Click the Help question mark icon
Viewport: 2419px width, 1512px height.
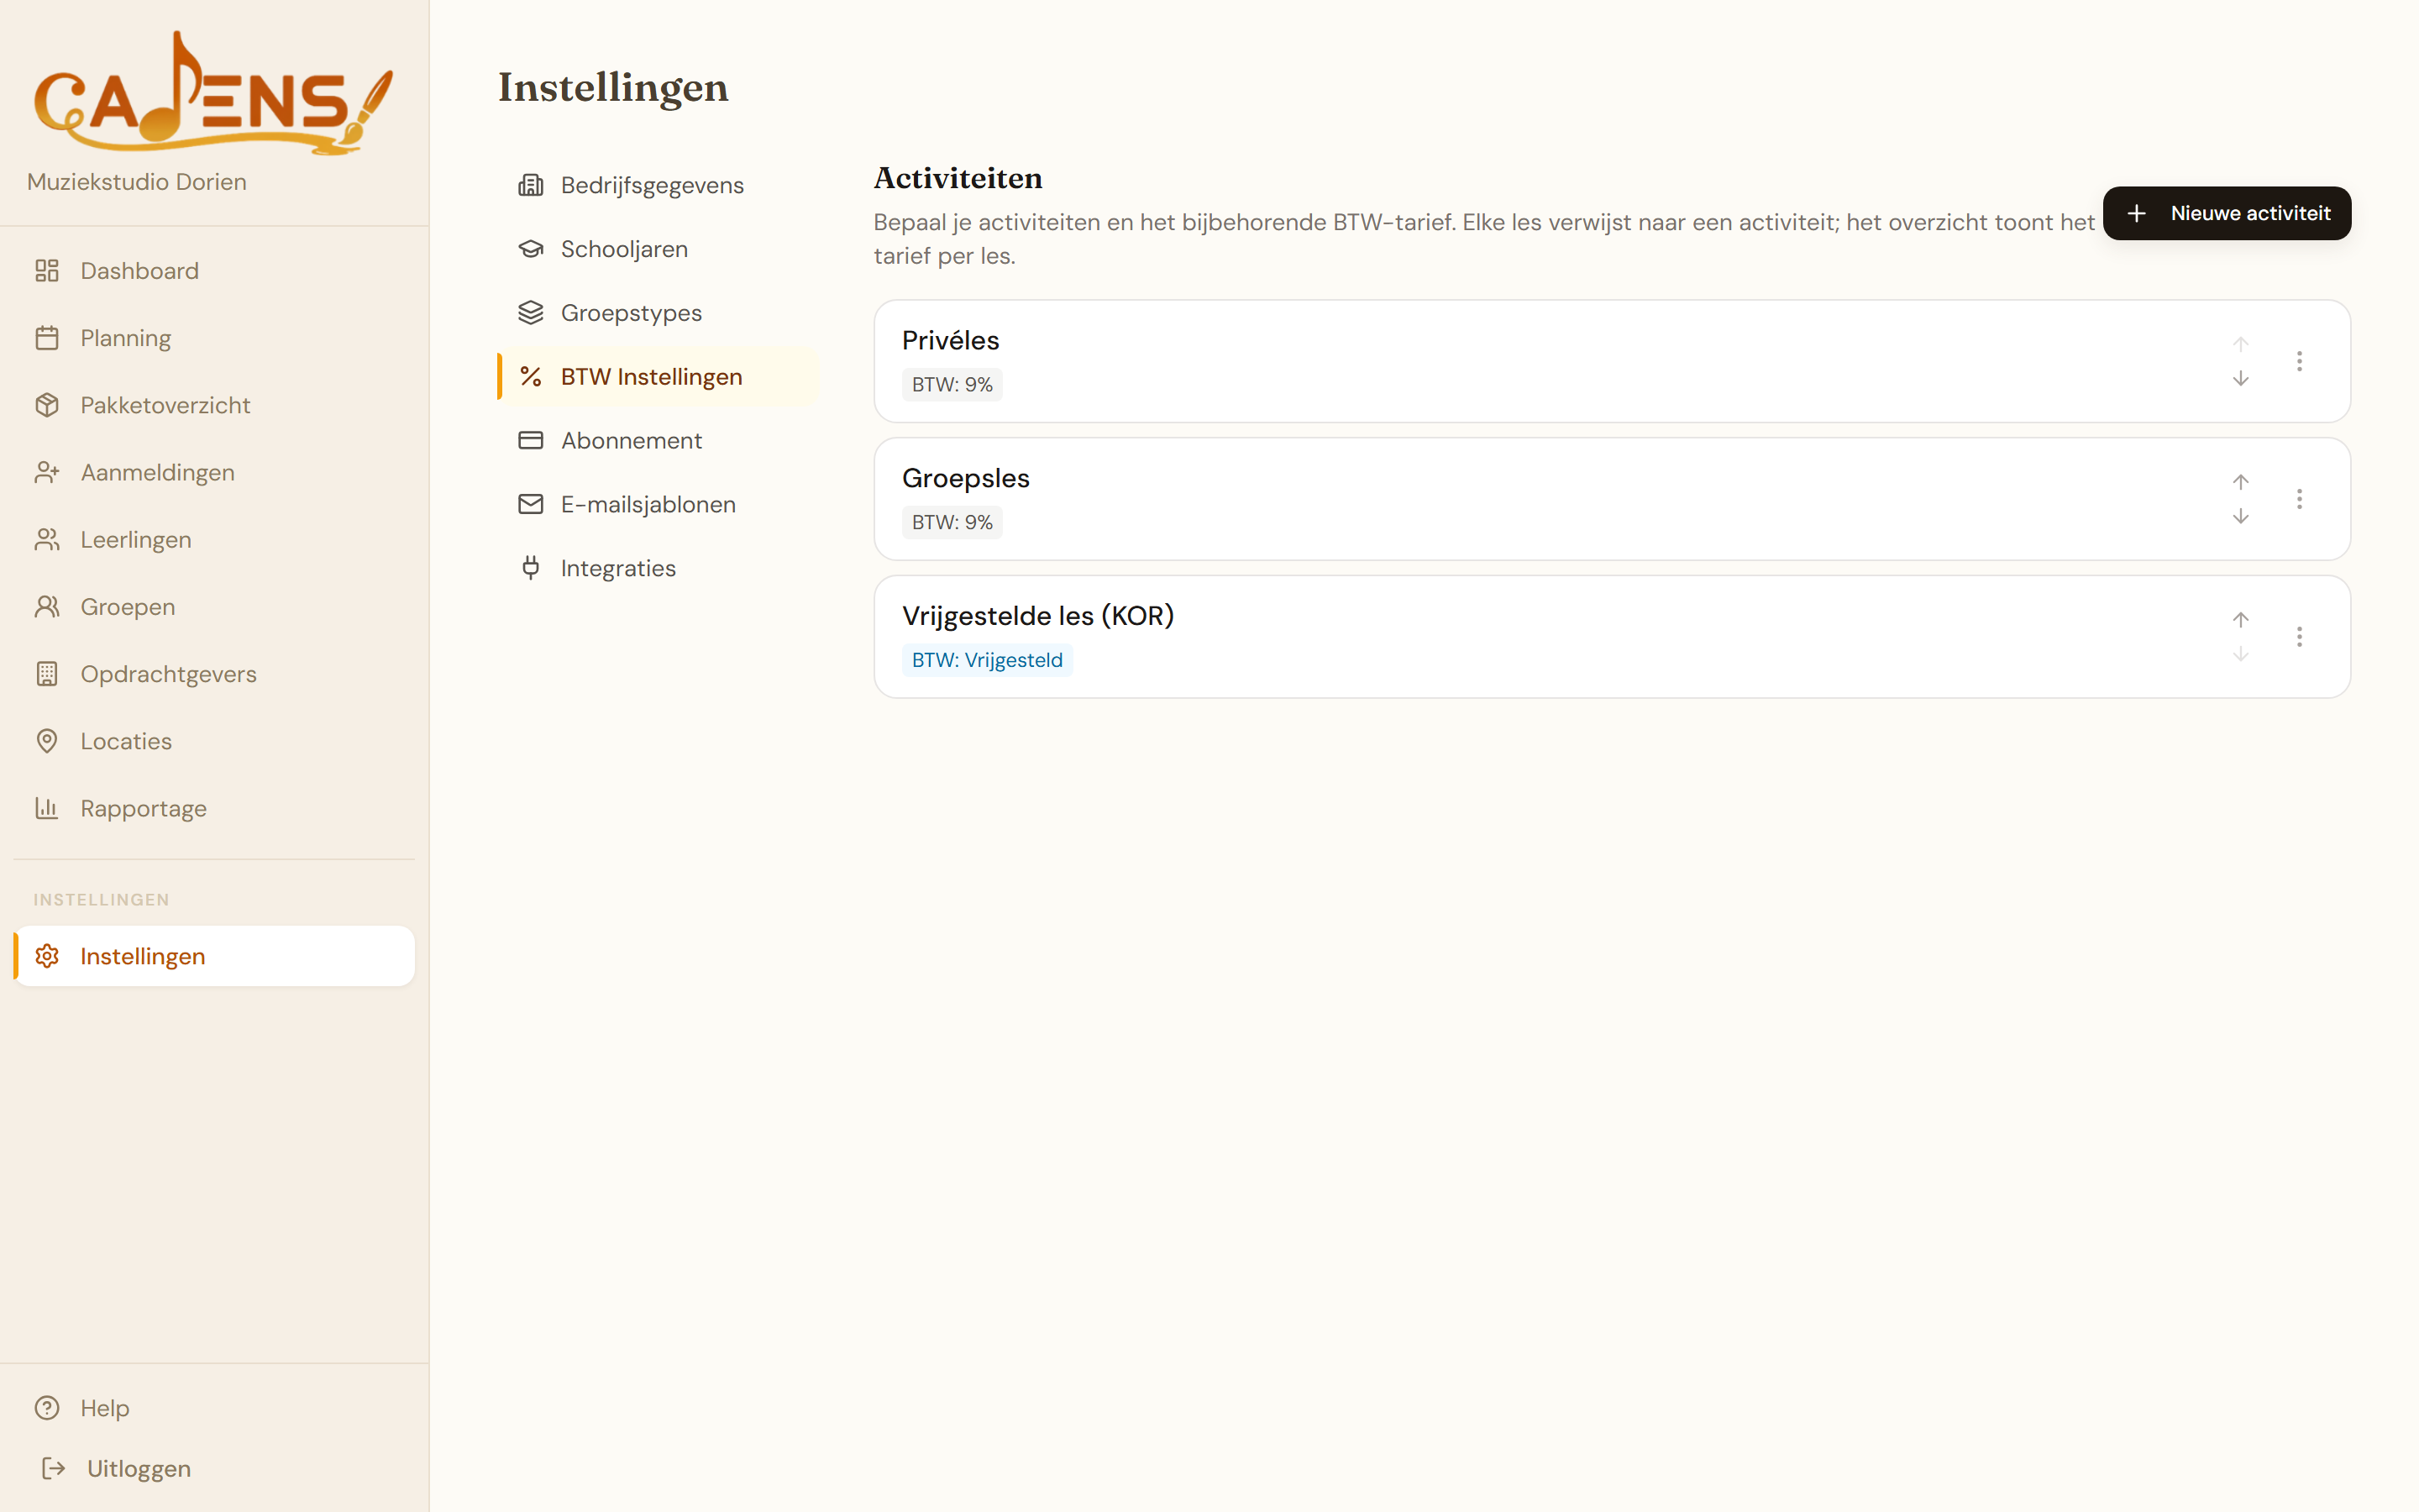point(47,1408)
